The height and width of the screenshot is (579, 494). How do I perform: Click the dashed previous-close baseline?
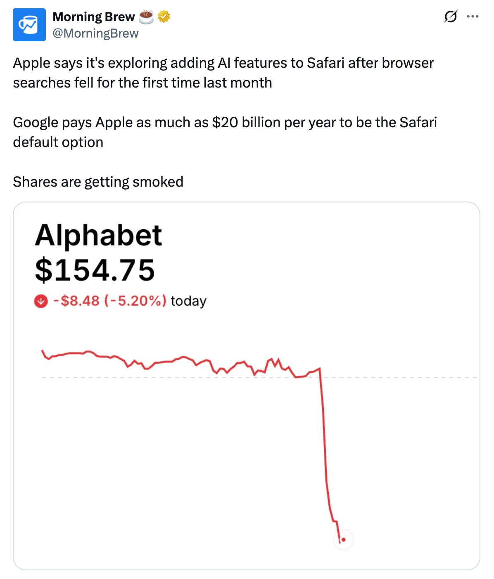259,377
